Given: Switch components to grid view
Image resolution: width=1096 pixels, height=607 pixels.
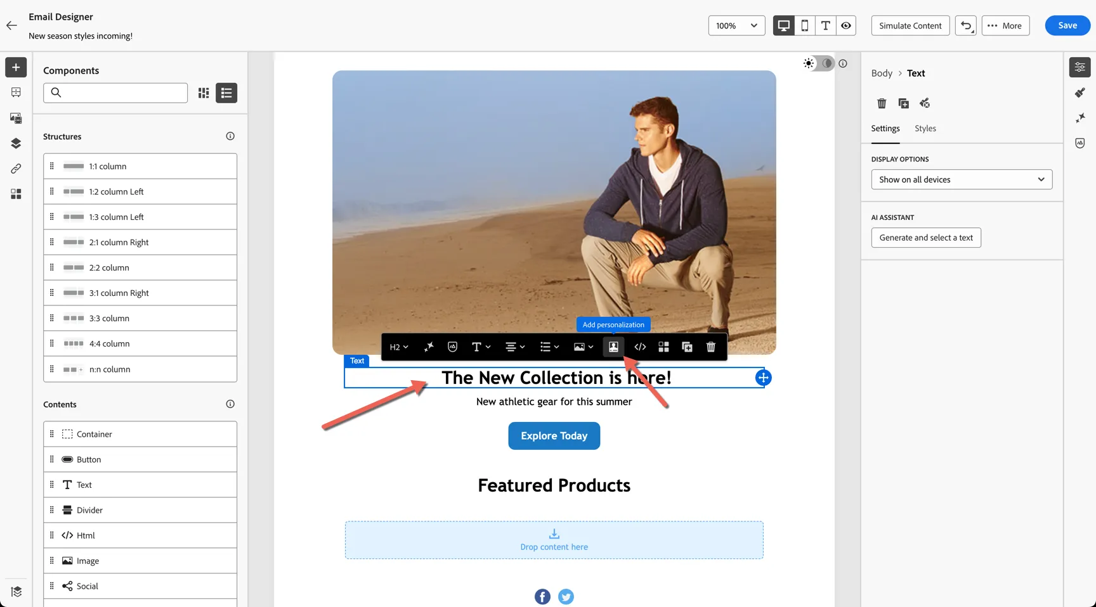Looking at the screenshot, I should click(204, 93).
